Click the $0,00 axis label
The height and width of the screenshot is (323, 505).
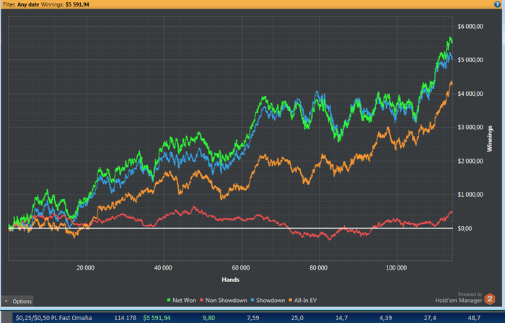click(465, 229)
